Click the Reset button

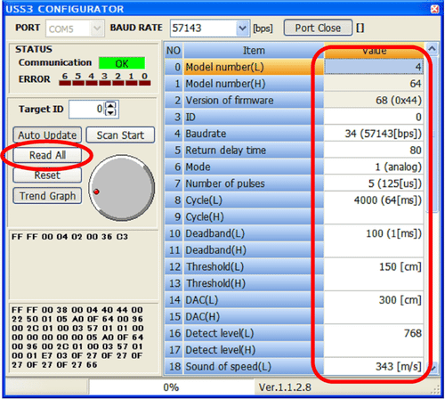click(47, 175)
